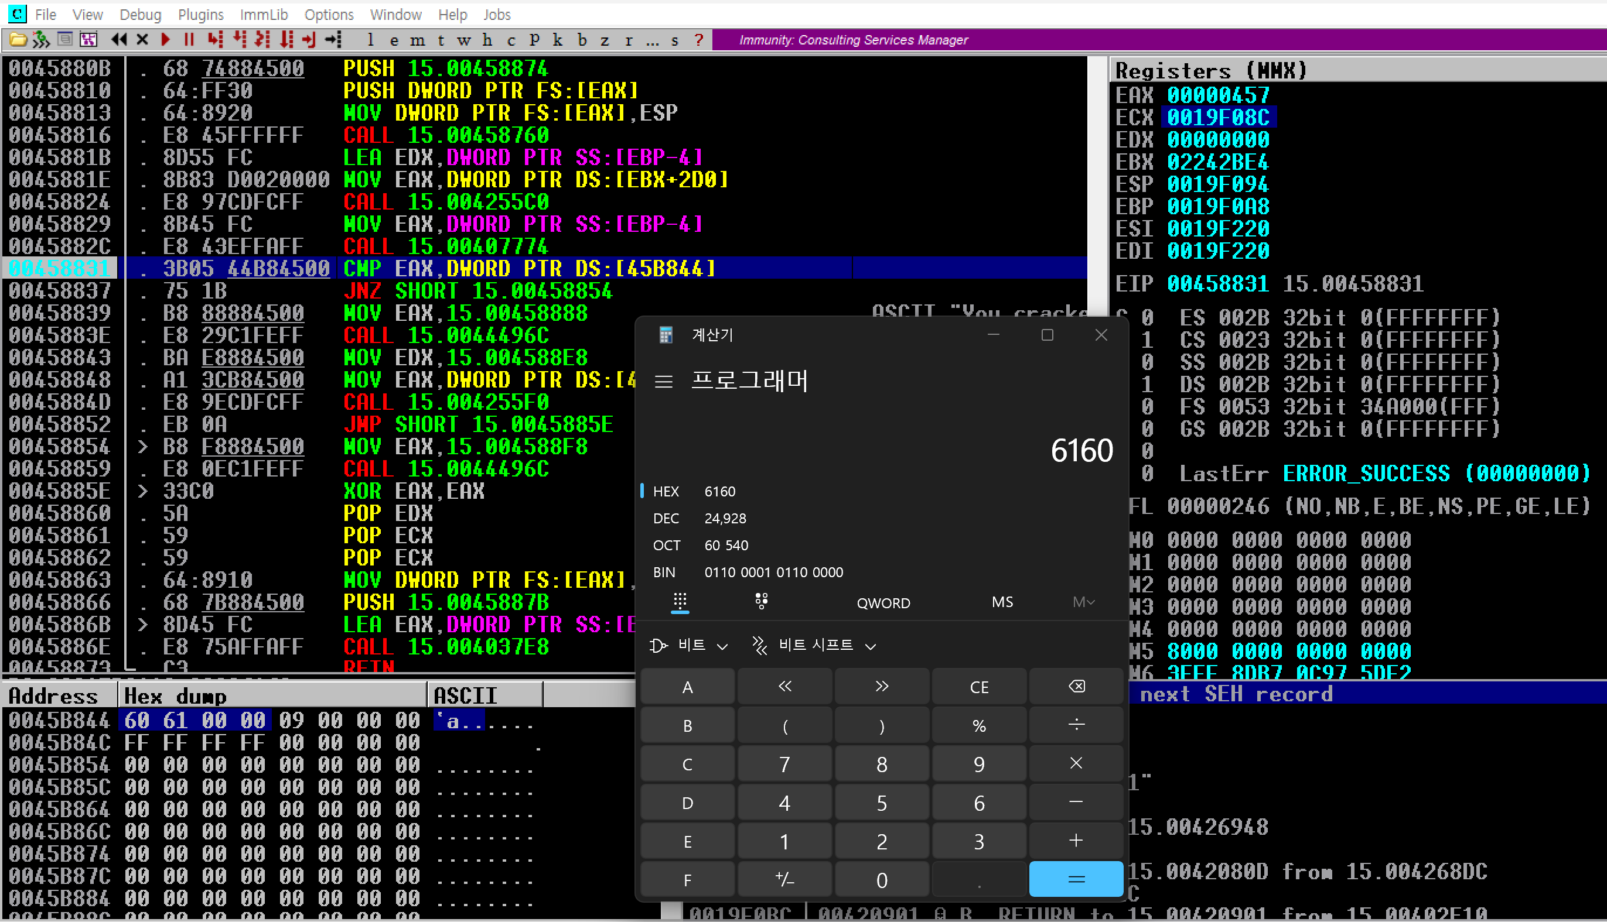Image resolution: width=1607 pixels, height=922 pixels.
Task: Open the breakpoints window 'b' icon
Action: [582, 40]
